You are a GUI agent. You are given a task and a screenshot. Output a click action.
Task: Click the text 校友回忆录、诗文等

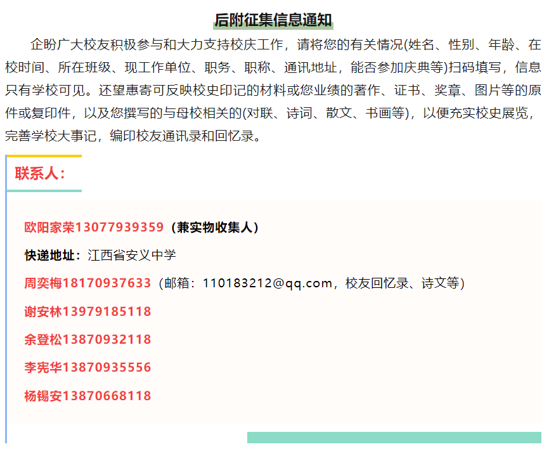pyautogui.click(x=402, y=283)
